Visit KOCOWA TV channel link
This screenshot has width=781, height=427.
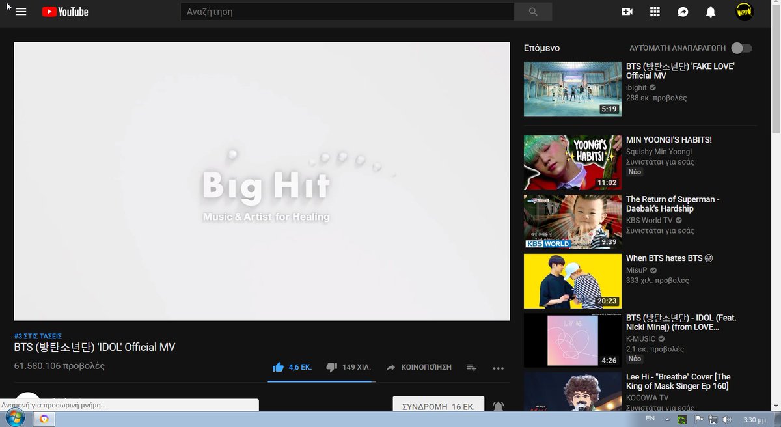[x=647, y=398]
